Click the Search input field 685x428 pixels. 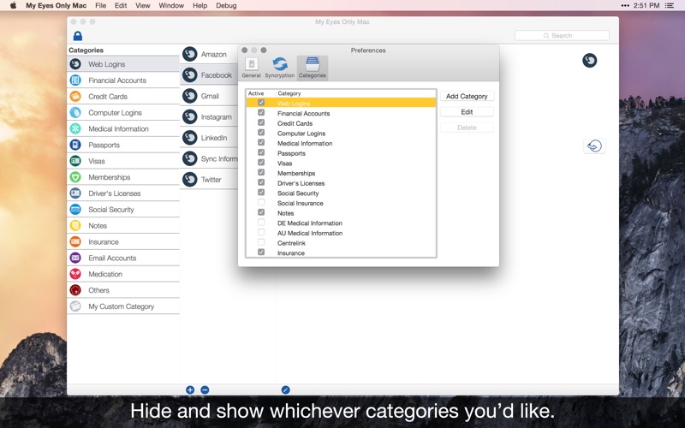tap(562, 36)
